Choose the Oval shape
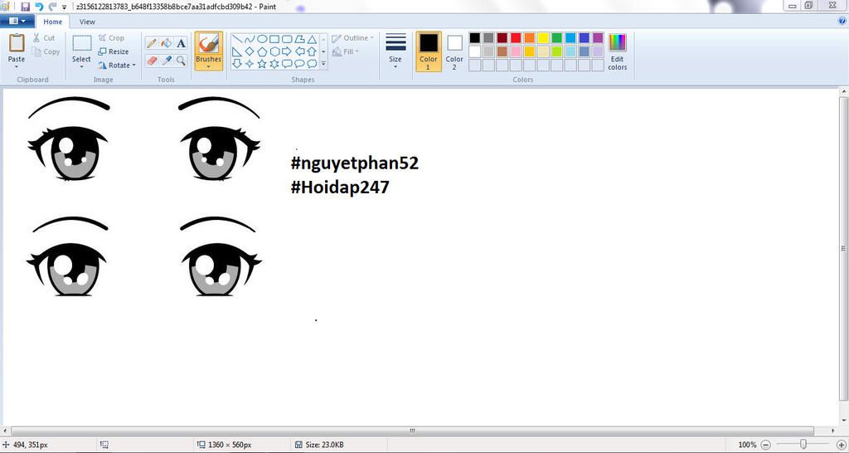 coord(262,39)
